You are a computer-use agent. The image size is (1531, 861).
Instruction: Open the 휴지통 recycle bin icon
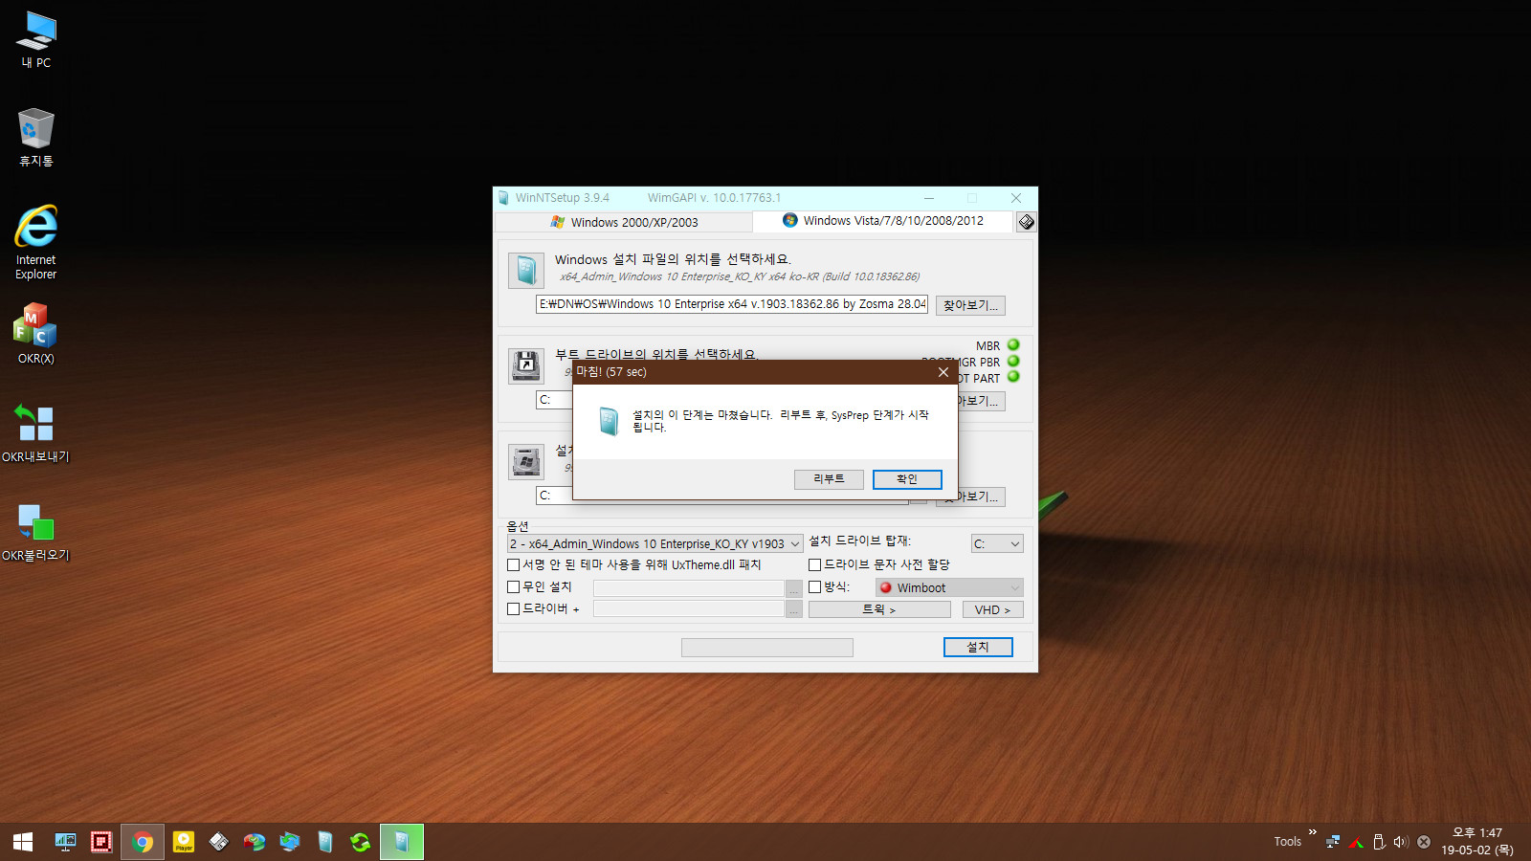point(36,137)
